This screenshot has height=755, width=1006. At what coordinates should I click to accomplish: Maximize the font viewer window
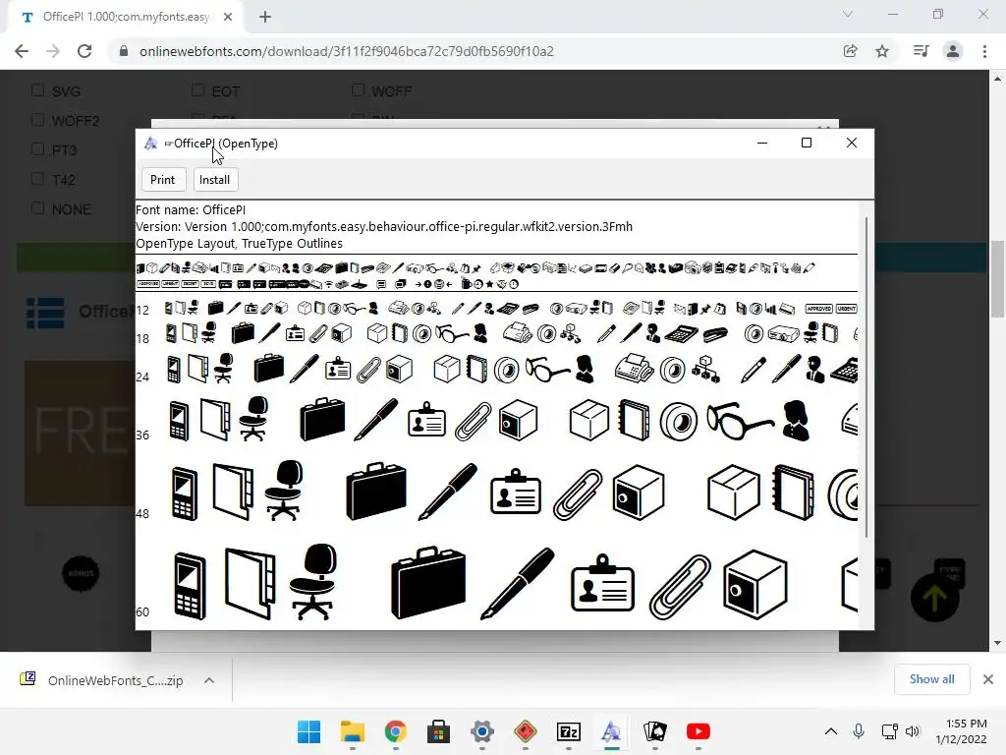(x=807, y=143)
